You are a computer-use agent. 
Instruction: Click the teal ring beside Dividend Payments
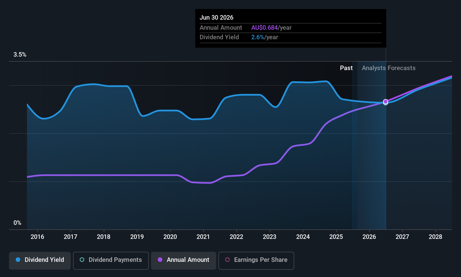click(x=82, y=260)
